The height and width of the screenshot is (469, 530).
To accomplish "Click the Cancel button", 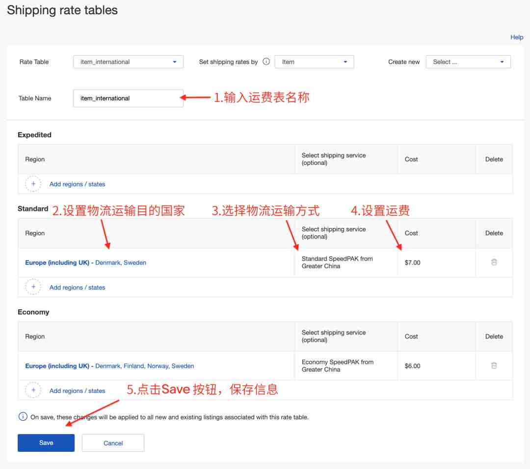I will pos(113,443).
